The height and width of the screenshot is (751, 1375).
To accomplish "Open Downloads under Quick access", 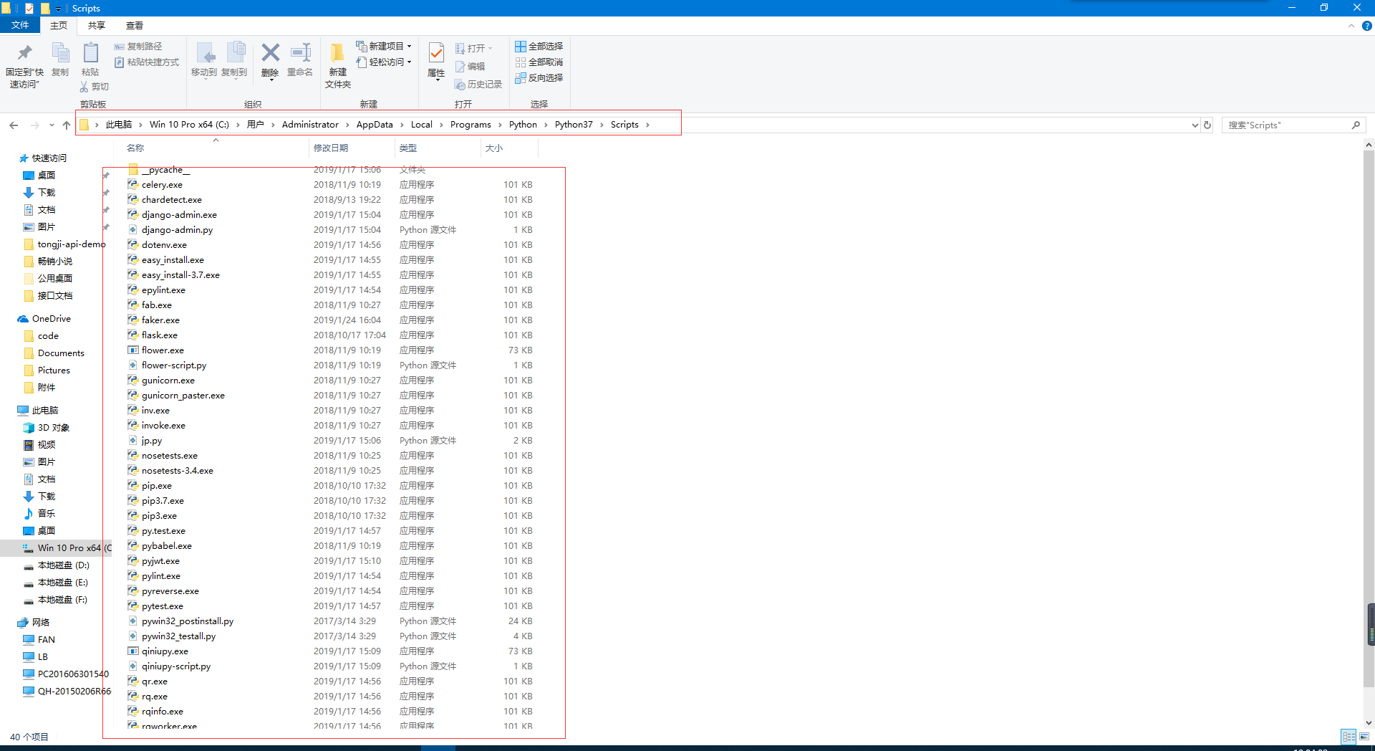I will click(x=47, y=193).
